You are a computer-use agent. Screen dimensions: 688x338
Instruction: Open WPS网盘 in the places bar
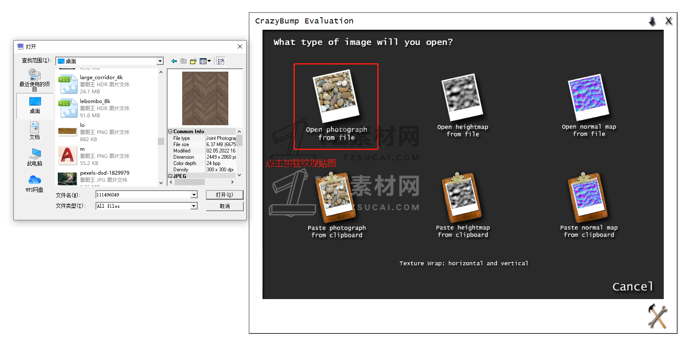[35, 184]
